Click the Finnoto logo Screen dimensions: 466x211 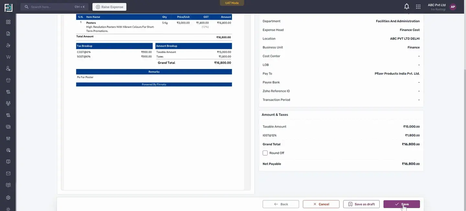pos(8,7)
